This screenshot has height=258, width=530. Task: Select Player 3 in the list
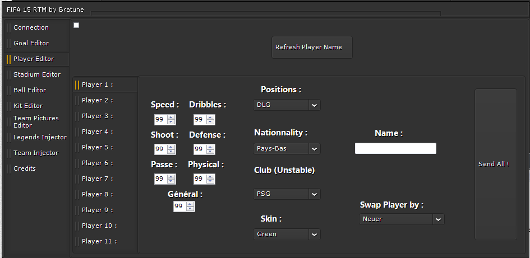tap(105, 116)
